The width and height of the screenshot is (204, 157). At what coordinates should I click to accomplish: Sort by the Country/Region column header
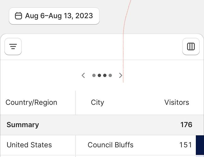(x=31, y=102)
